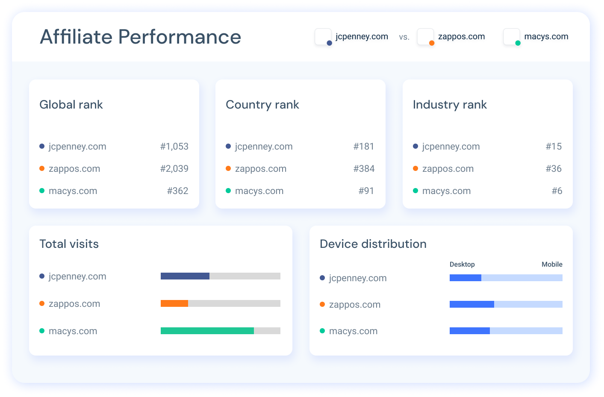The height and width of the screenshot is (397, 604).
Task: Click the Total visits card heading
Action: point(69,244)
